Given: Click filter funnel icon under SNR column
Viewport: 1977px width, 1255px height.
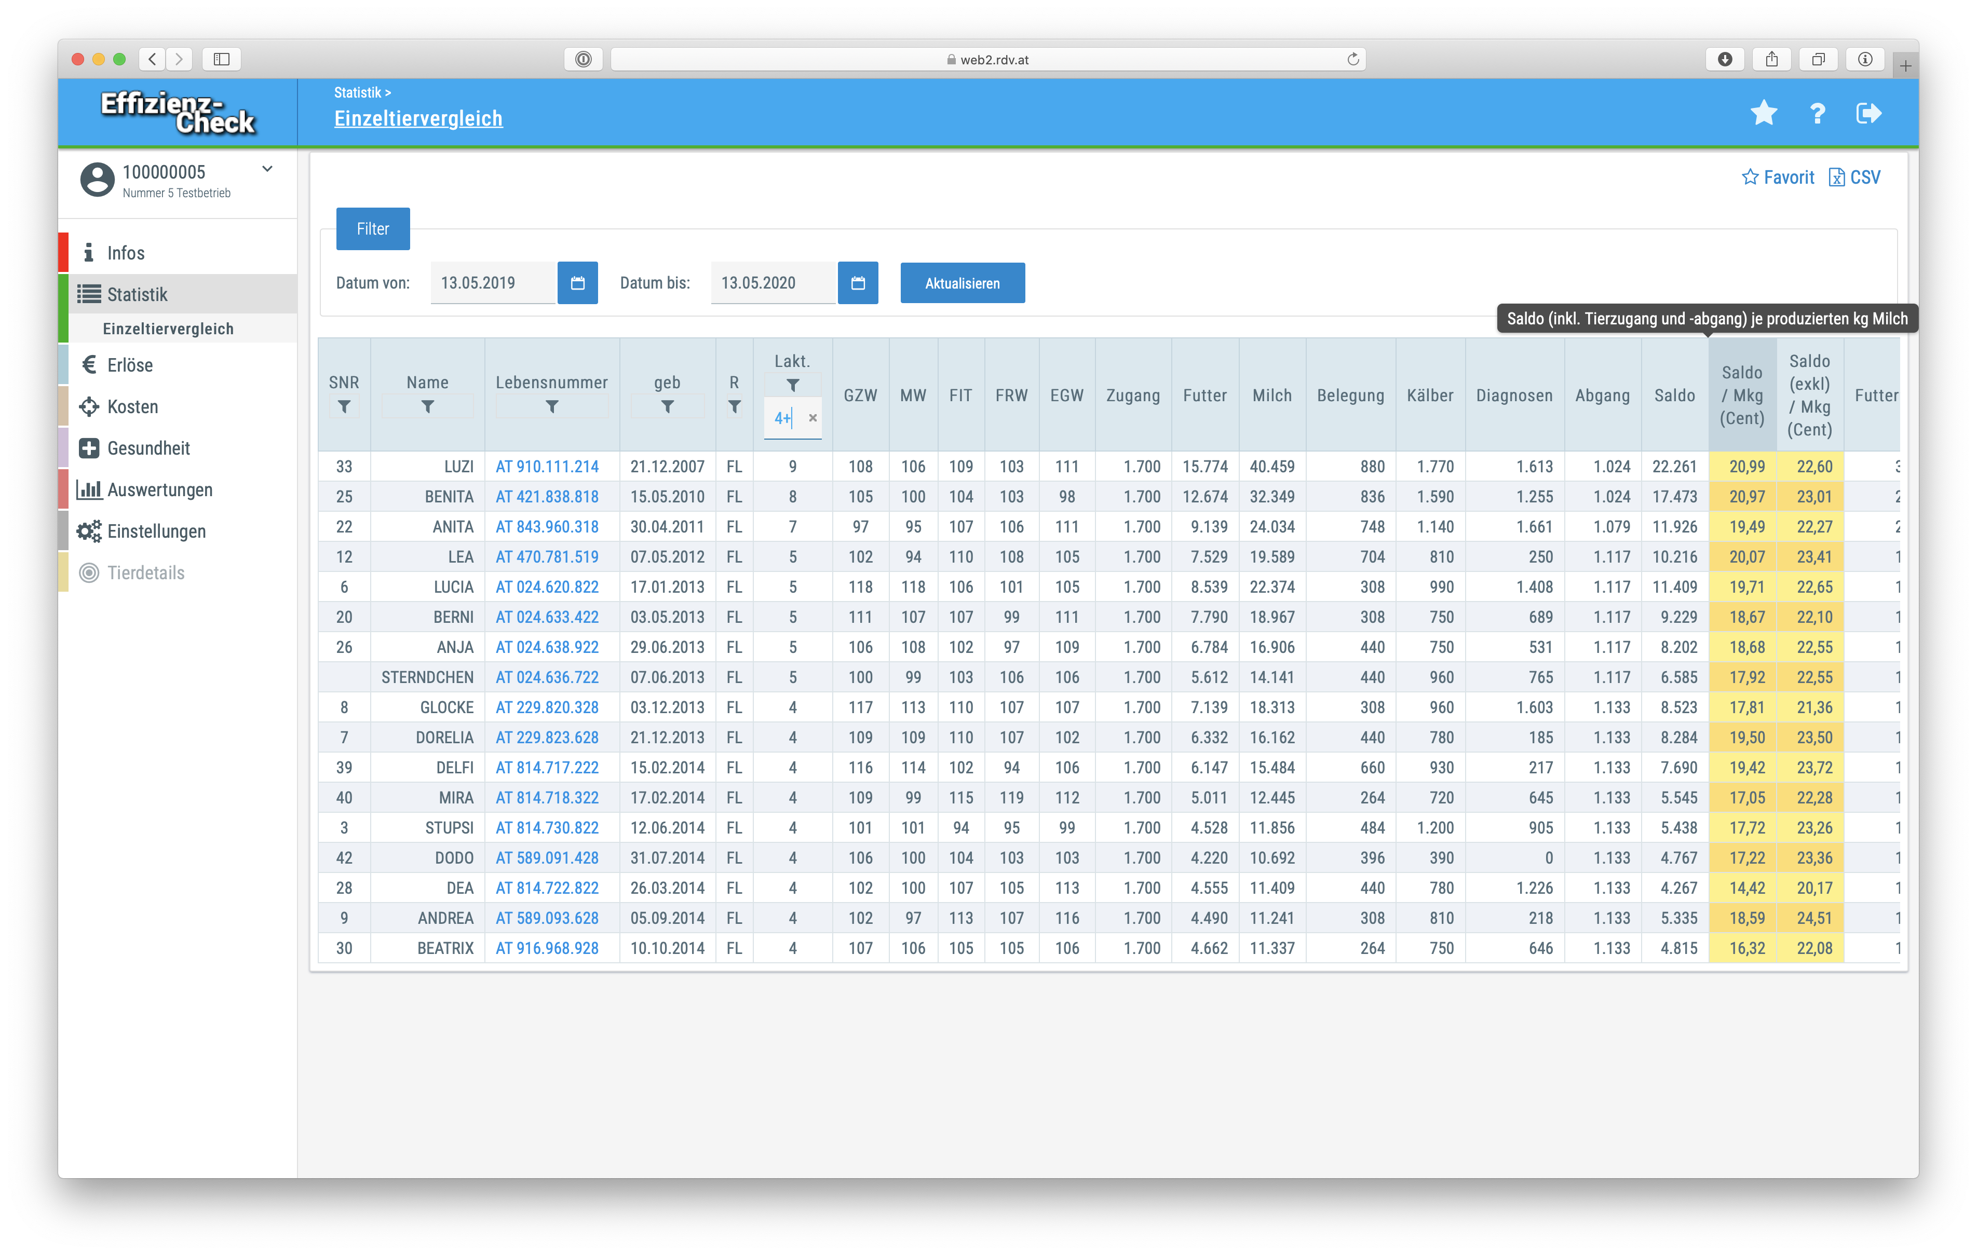Looking at the screenshot, I should [x=344, y=407].
